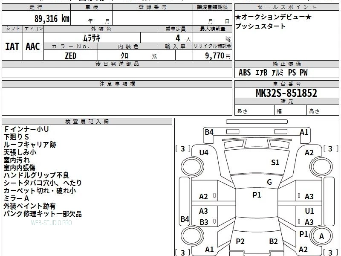This screenshot has height=256, width=341.
Task: Click the S1 mark on the hood
Action: [x=275, y=163]
